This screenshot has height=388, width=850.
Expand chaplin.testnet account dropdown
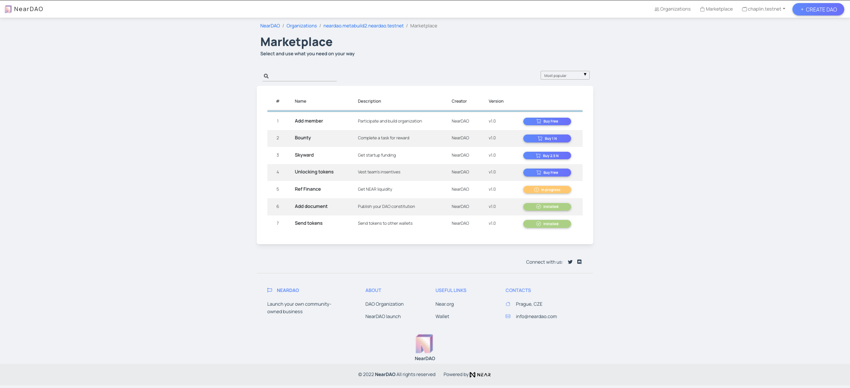[x=764, y=9]
